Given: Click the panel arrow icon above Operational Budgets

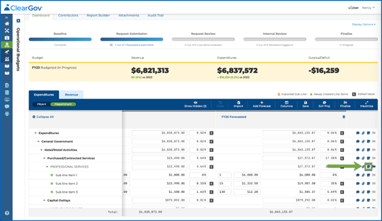Looking at the screenshot, I should 18,21.
